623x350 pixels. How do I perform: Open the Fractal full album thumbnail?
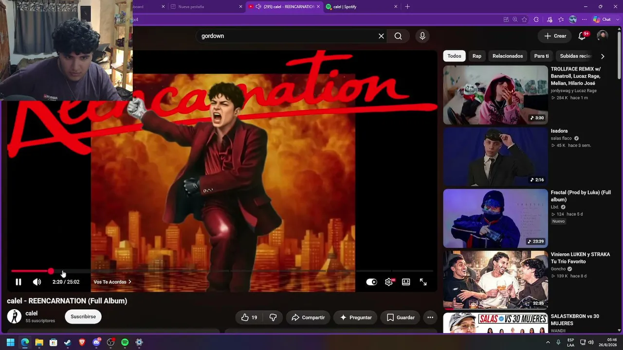[495, 218]
